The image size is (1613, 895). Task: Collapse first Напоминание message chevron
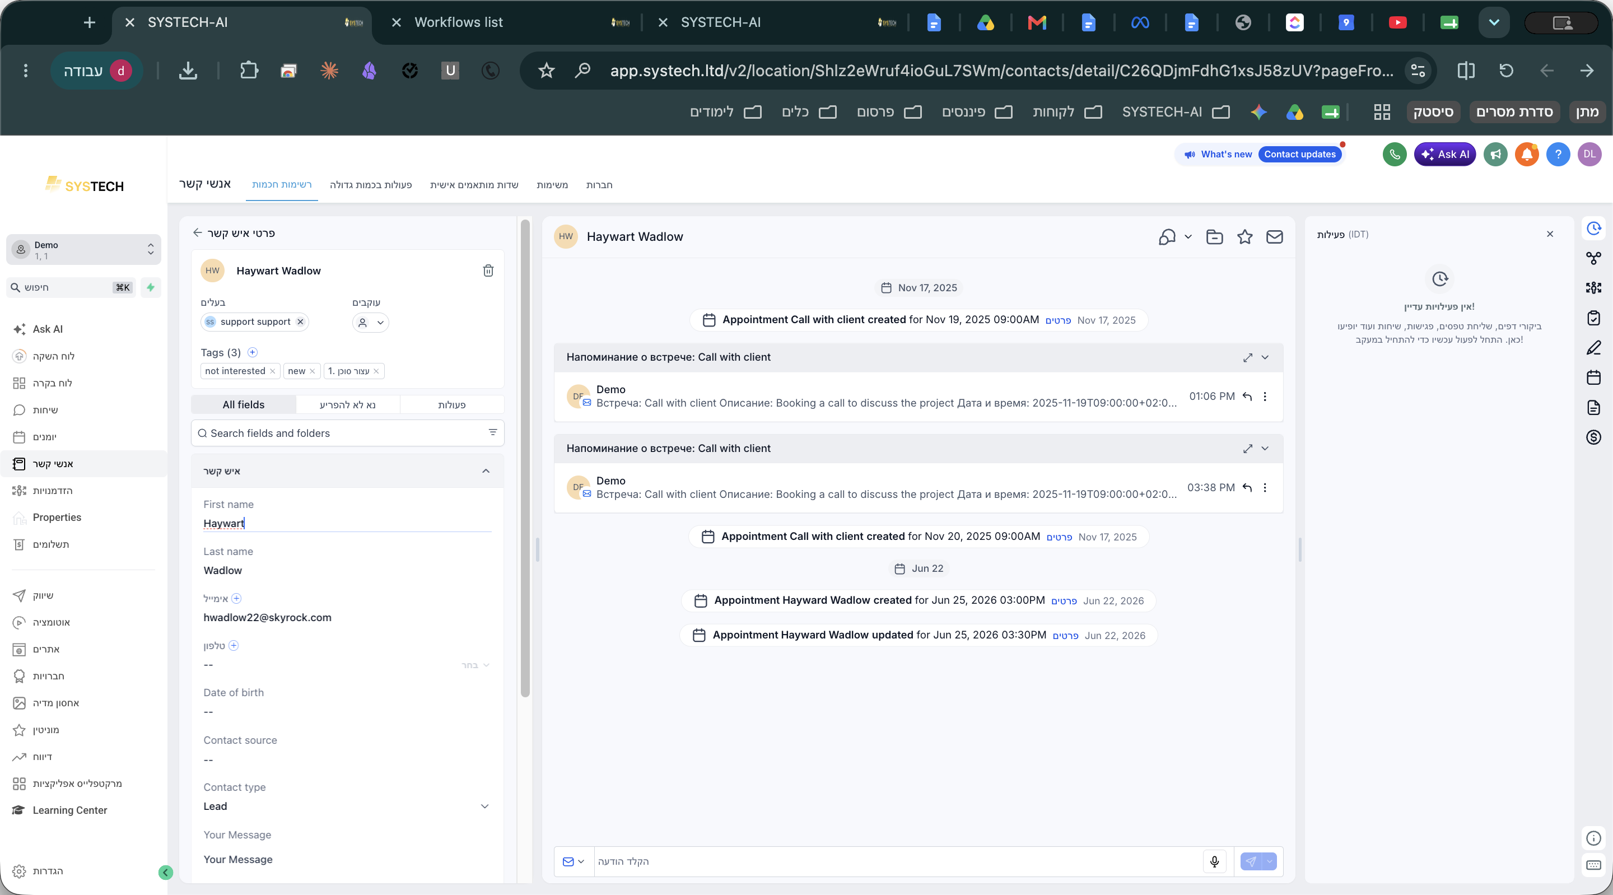[1265, 357]
